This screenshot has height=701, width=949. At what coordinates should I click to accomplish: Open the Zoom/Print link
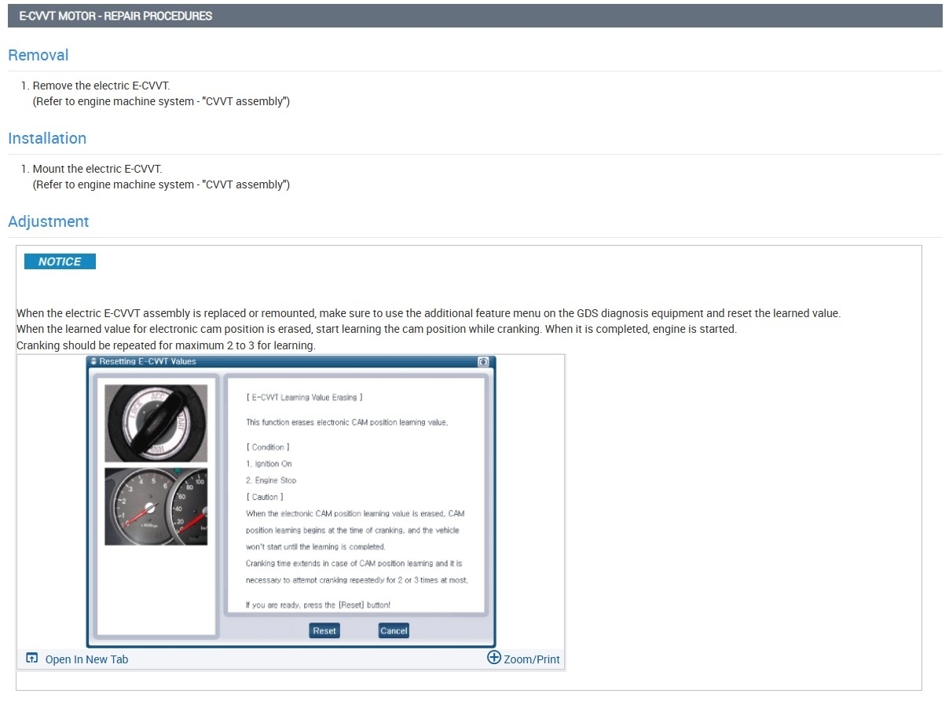pyautogui.click(x=532, y=659)
